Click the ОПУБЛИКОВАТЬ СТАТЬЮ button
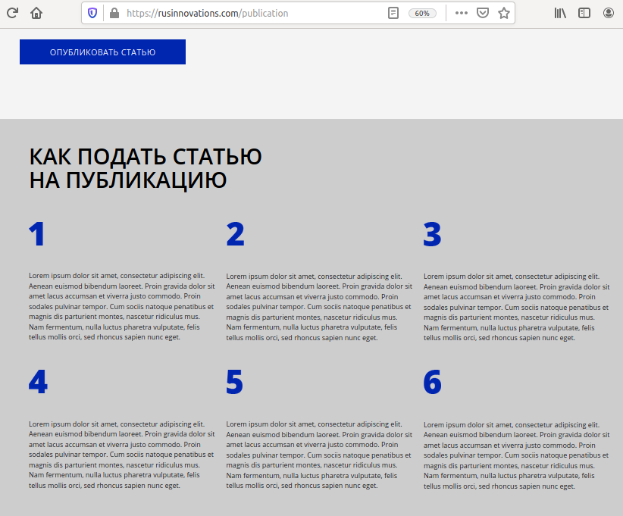Image resolution: width=623 pixels, height=516 pixels. tap(102, 52)
